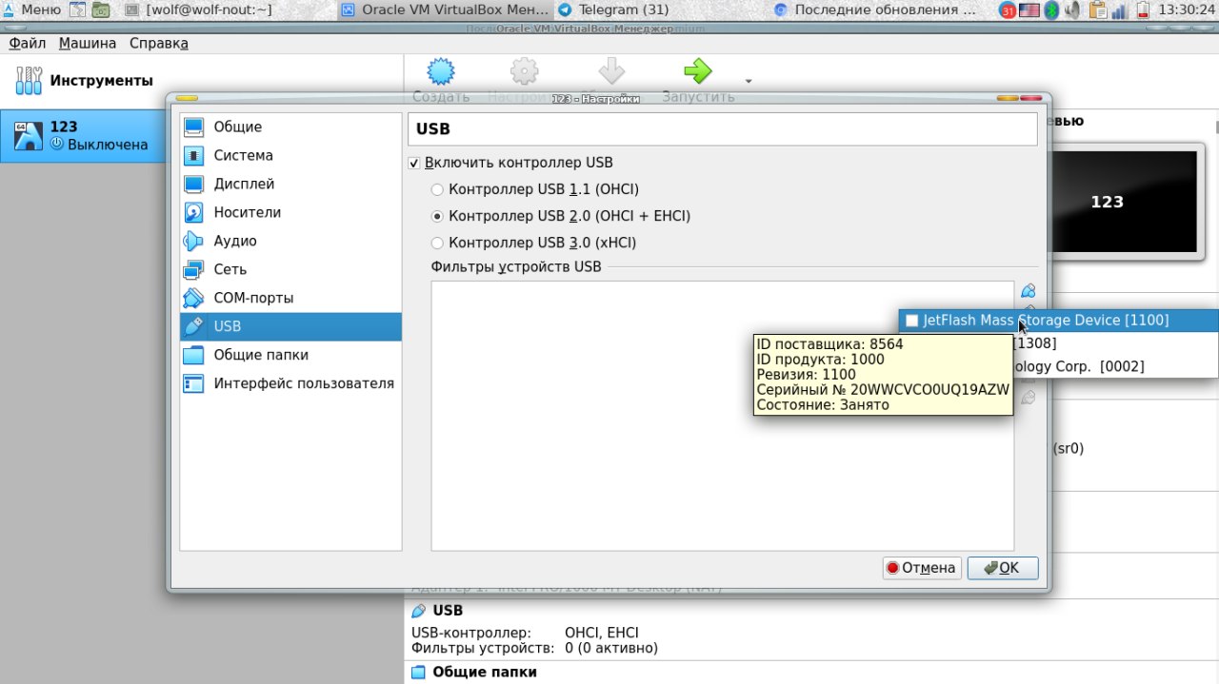Image resolution: width=1219 pixels, height=684 pixels.
Task: Click the Аудио speaker icon in sidebar
Action: pyautogui.click(x=193, y=241)
